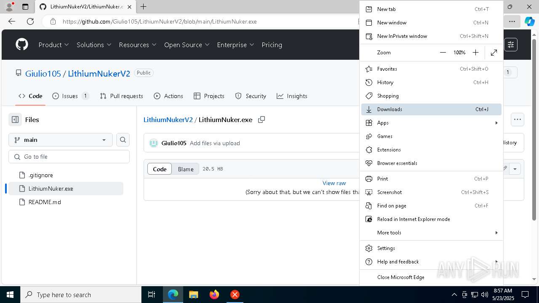Select Extensions menu entry
This screenshot has height=303, width=539.
(431, 150)
